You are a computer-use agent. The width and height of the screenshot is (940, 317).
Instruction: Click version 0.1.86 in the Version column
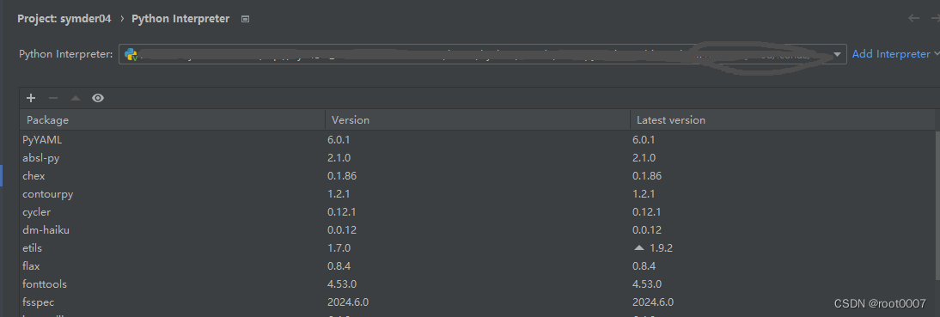click(342, 176)
